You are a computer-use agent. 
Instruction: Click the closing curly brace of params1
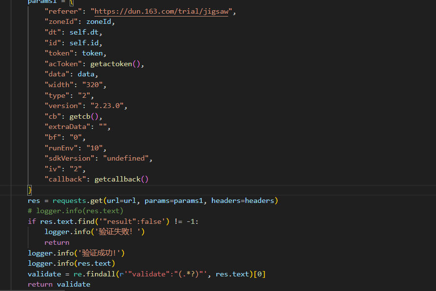pyautogui.click(x=30, y=189)
